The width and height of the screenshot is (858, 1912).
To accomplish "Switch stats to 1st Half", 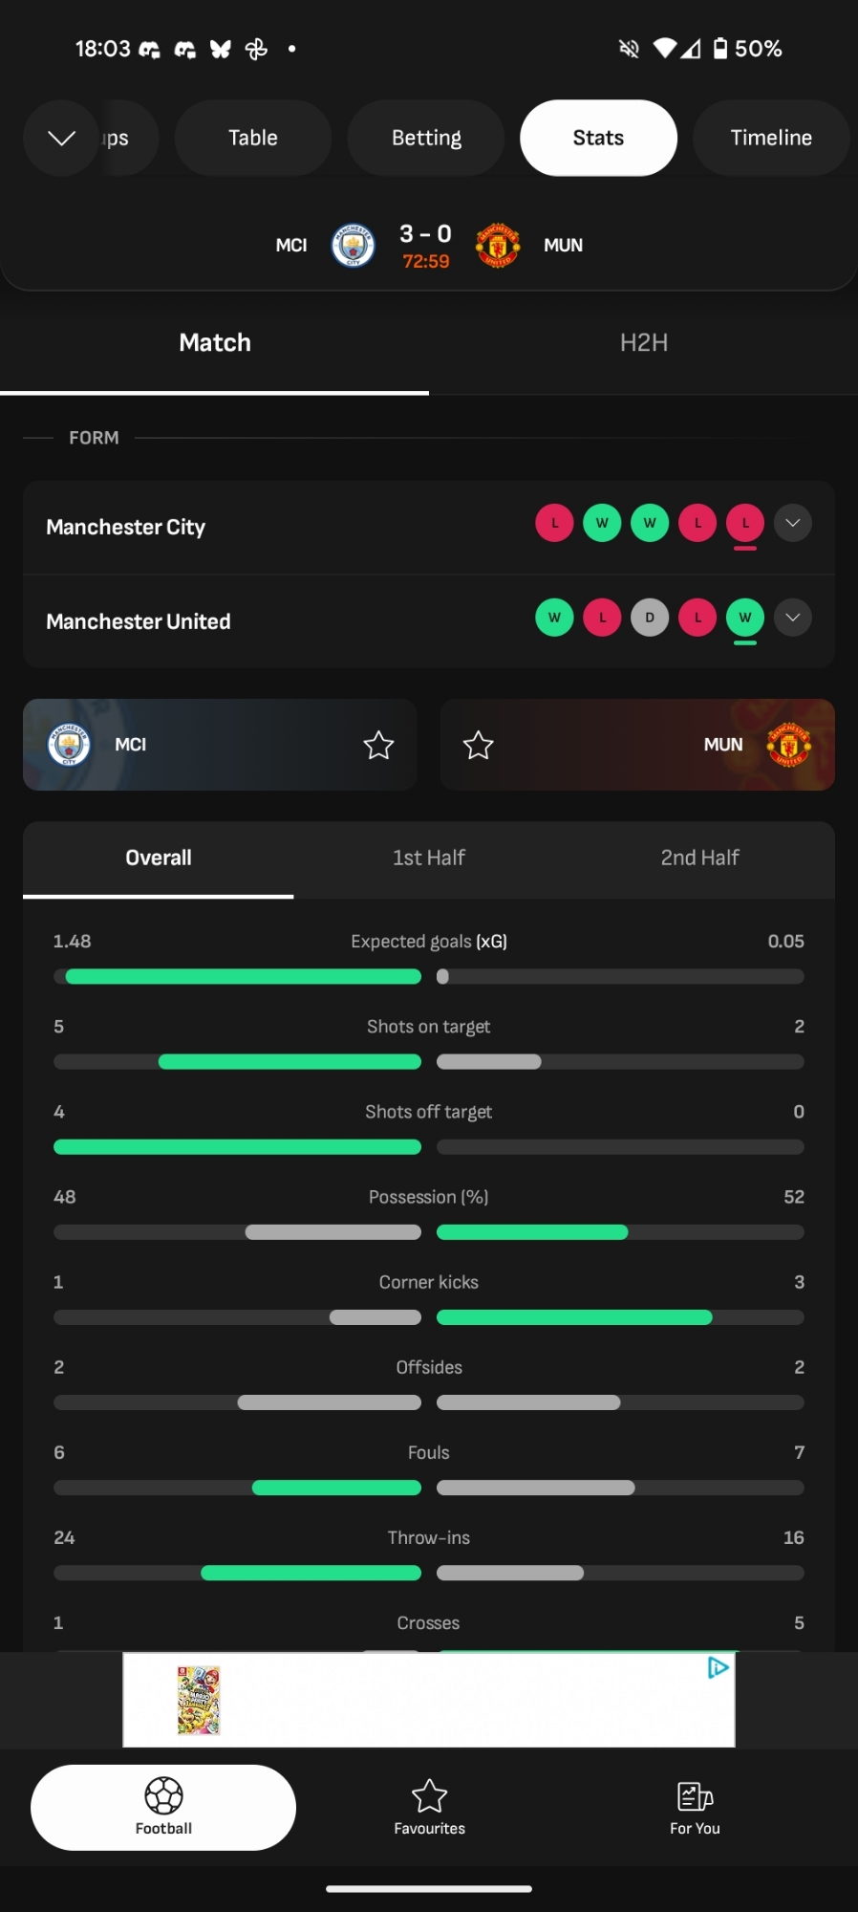I will point(428,858).
